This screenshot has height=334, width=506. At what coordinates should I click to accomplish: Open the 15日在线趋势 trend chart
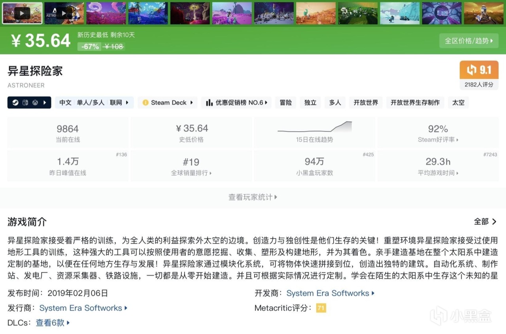[x=315, y=132]
